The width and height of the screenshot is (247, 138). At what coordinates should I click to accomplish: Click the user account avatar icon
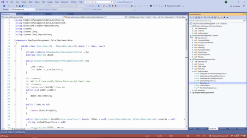point(226,2)
